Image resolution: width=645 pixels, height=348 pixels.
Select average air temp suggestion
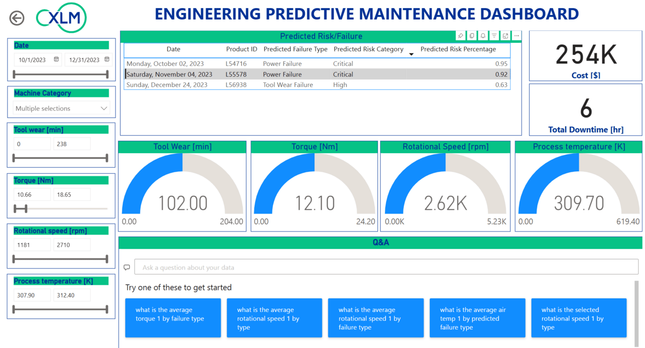click(477, 318)
